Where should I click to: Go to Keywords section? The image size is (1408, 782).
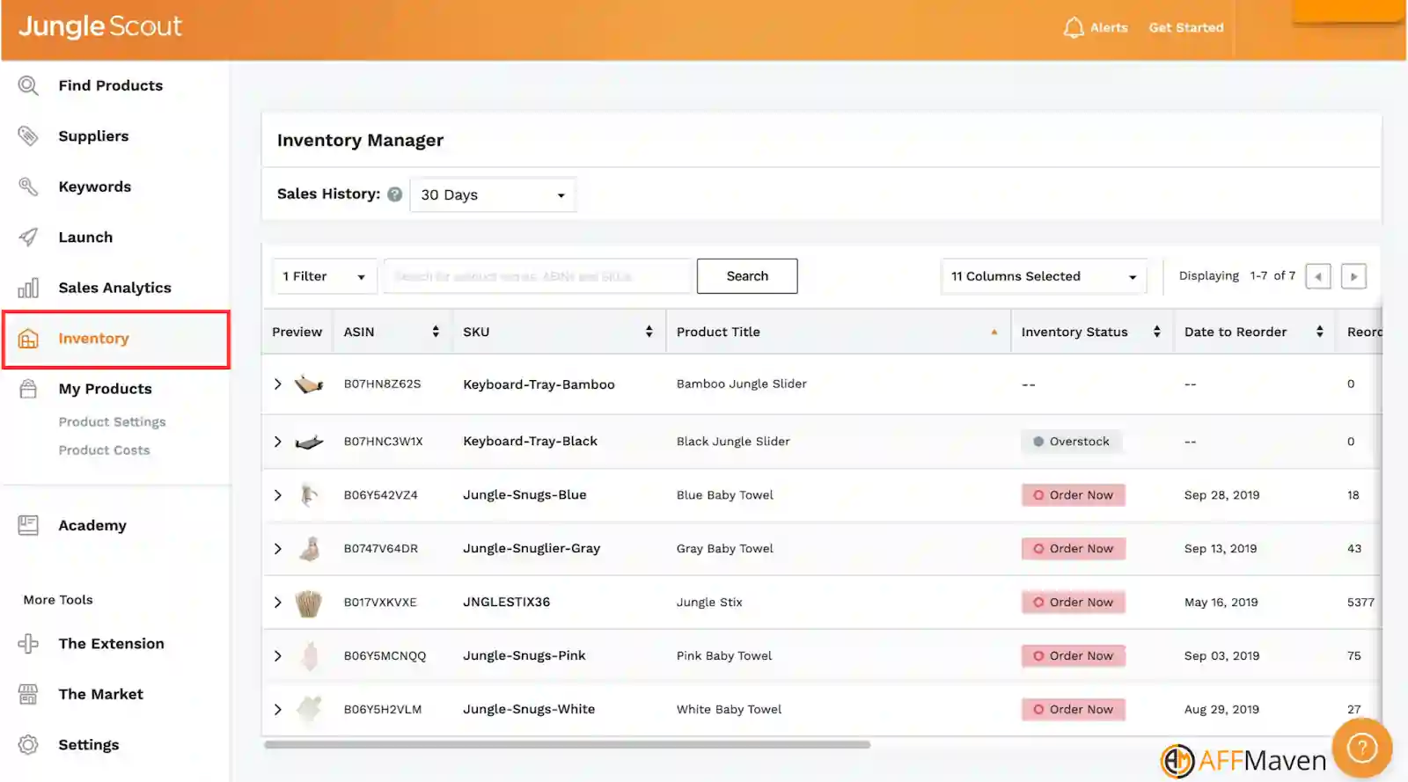point(94,186)
